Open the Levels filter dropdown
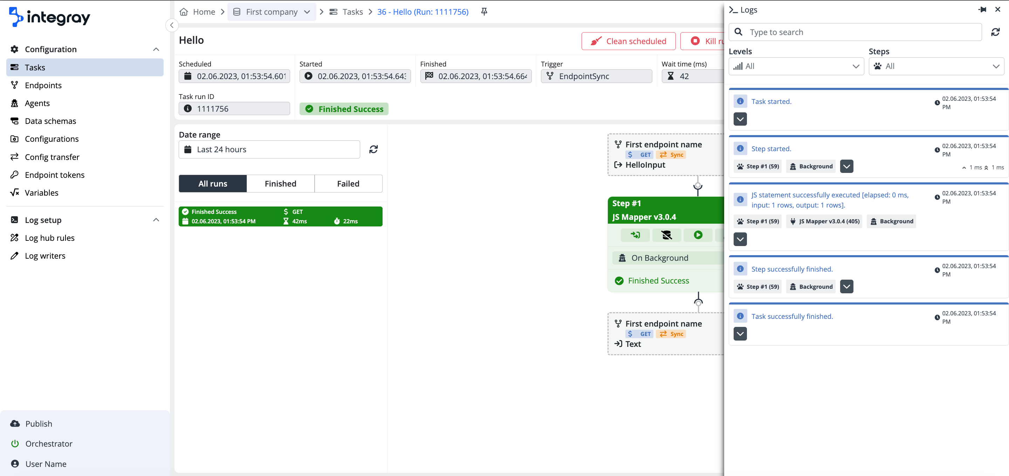Screen dimensions: 1009x476 coord(796,66)
